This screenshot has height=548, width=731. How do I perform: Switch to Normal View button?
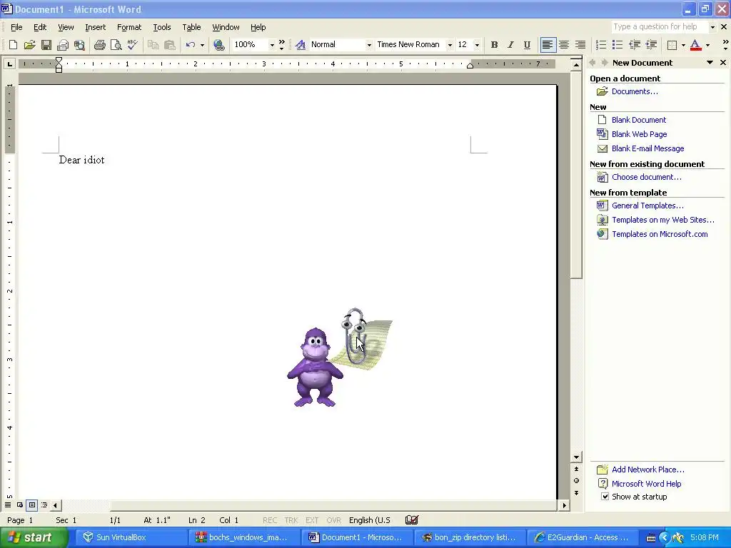point(8,504)
